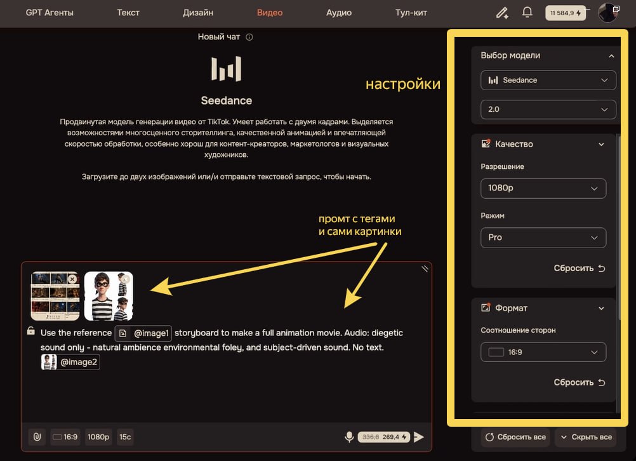Switch to GPT Агенты tab
Screen dimensions: 636x461
click(x=50, y=13)
